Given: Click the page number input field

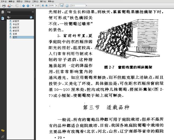Looking at the screenshot, I should 33,5.
